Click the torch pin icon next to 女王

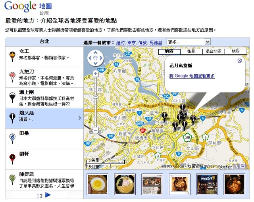click(x=12, y=56)
